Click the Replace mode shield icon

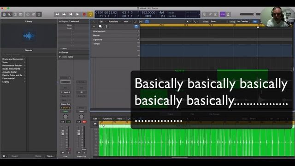205,14
